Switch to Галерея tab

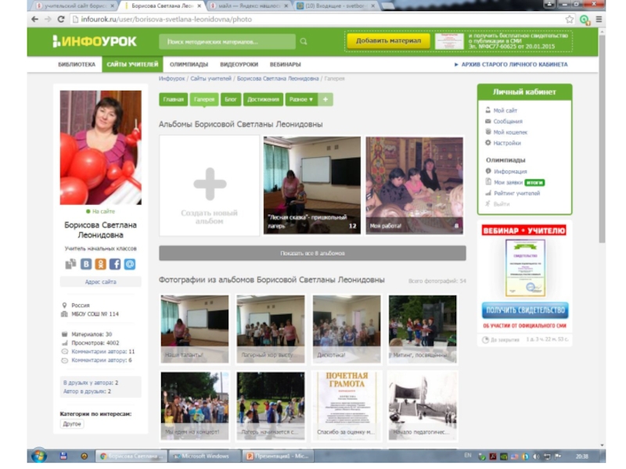[204, 99]
